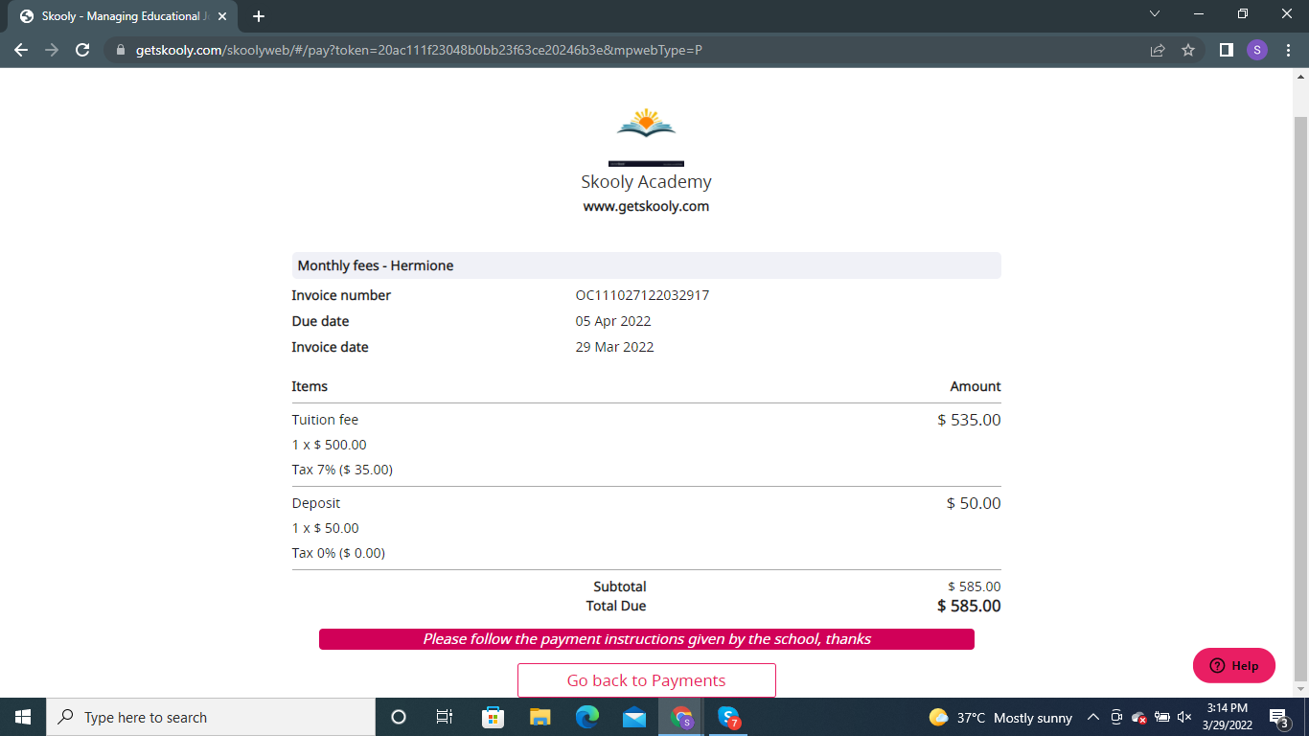Open the notification center icon

click(1278, 717)
